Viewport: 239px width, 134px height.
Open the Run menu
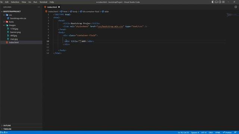(35, 2)
